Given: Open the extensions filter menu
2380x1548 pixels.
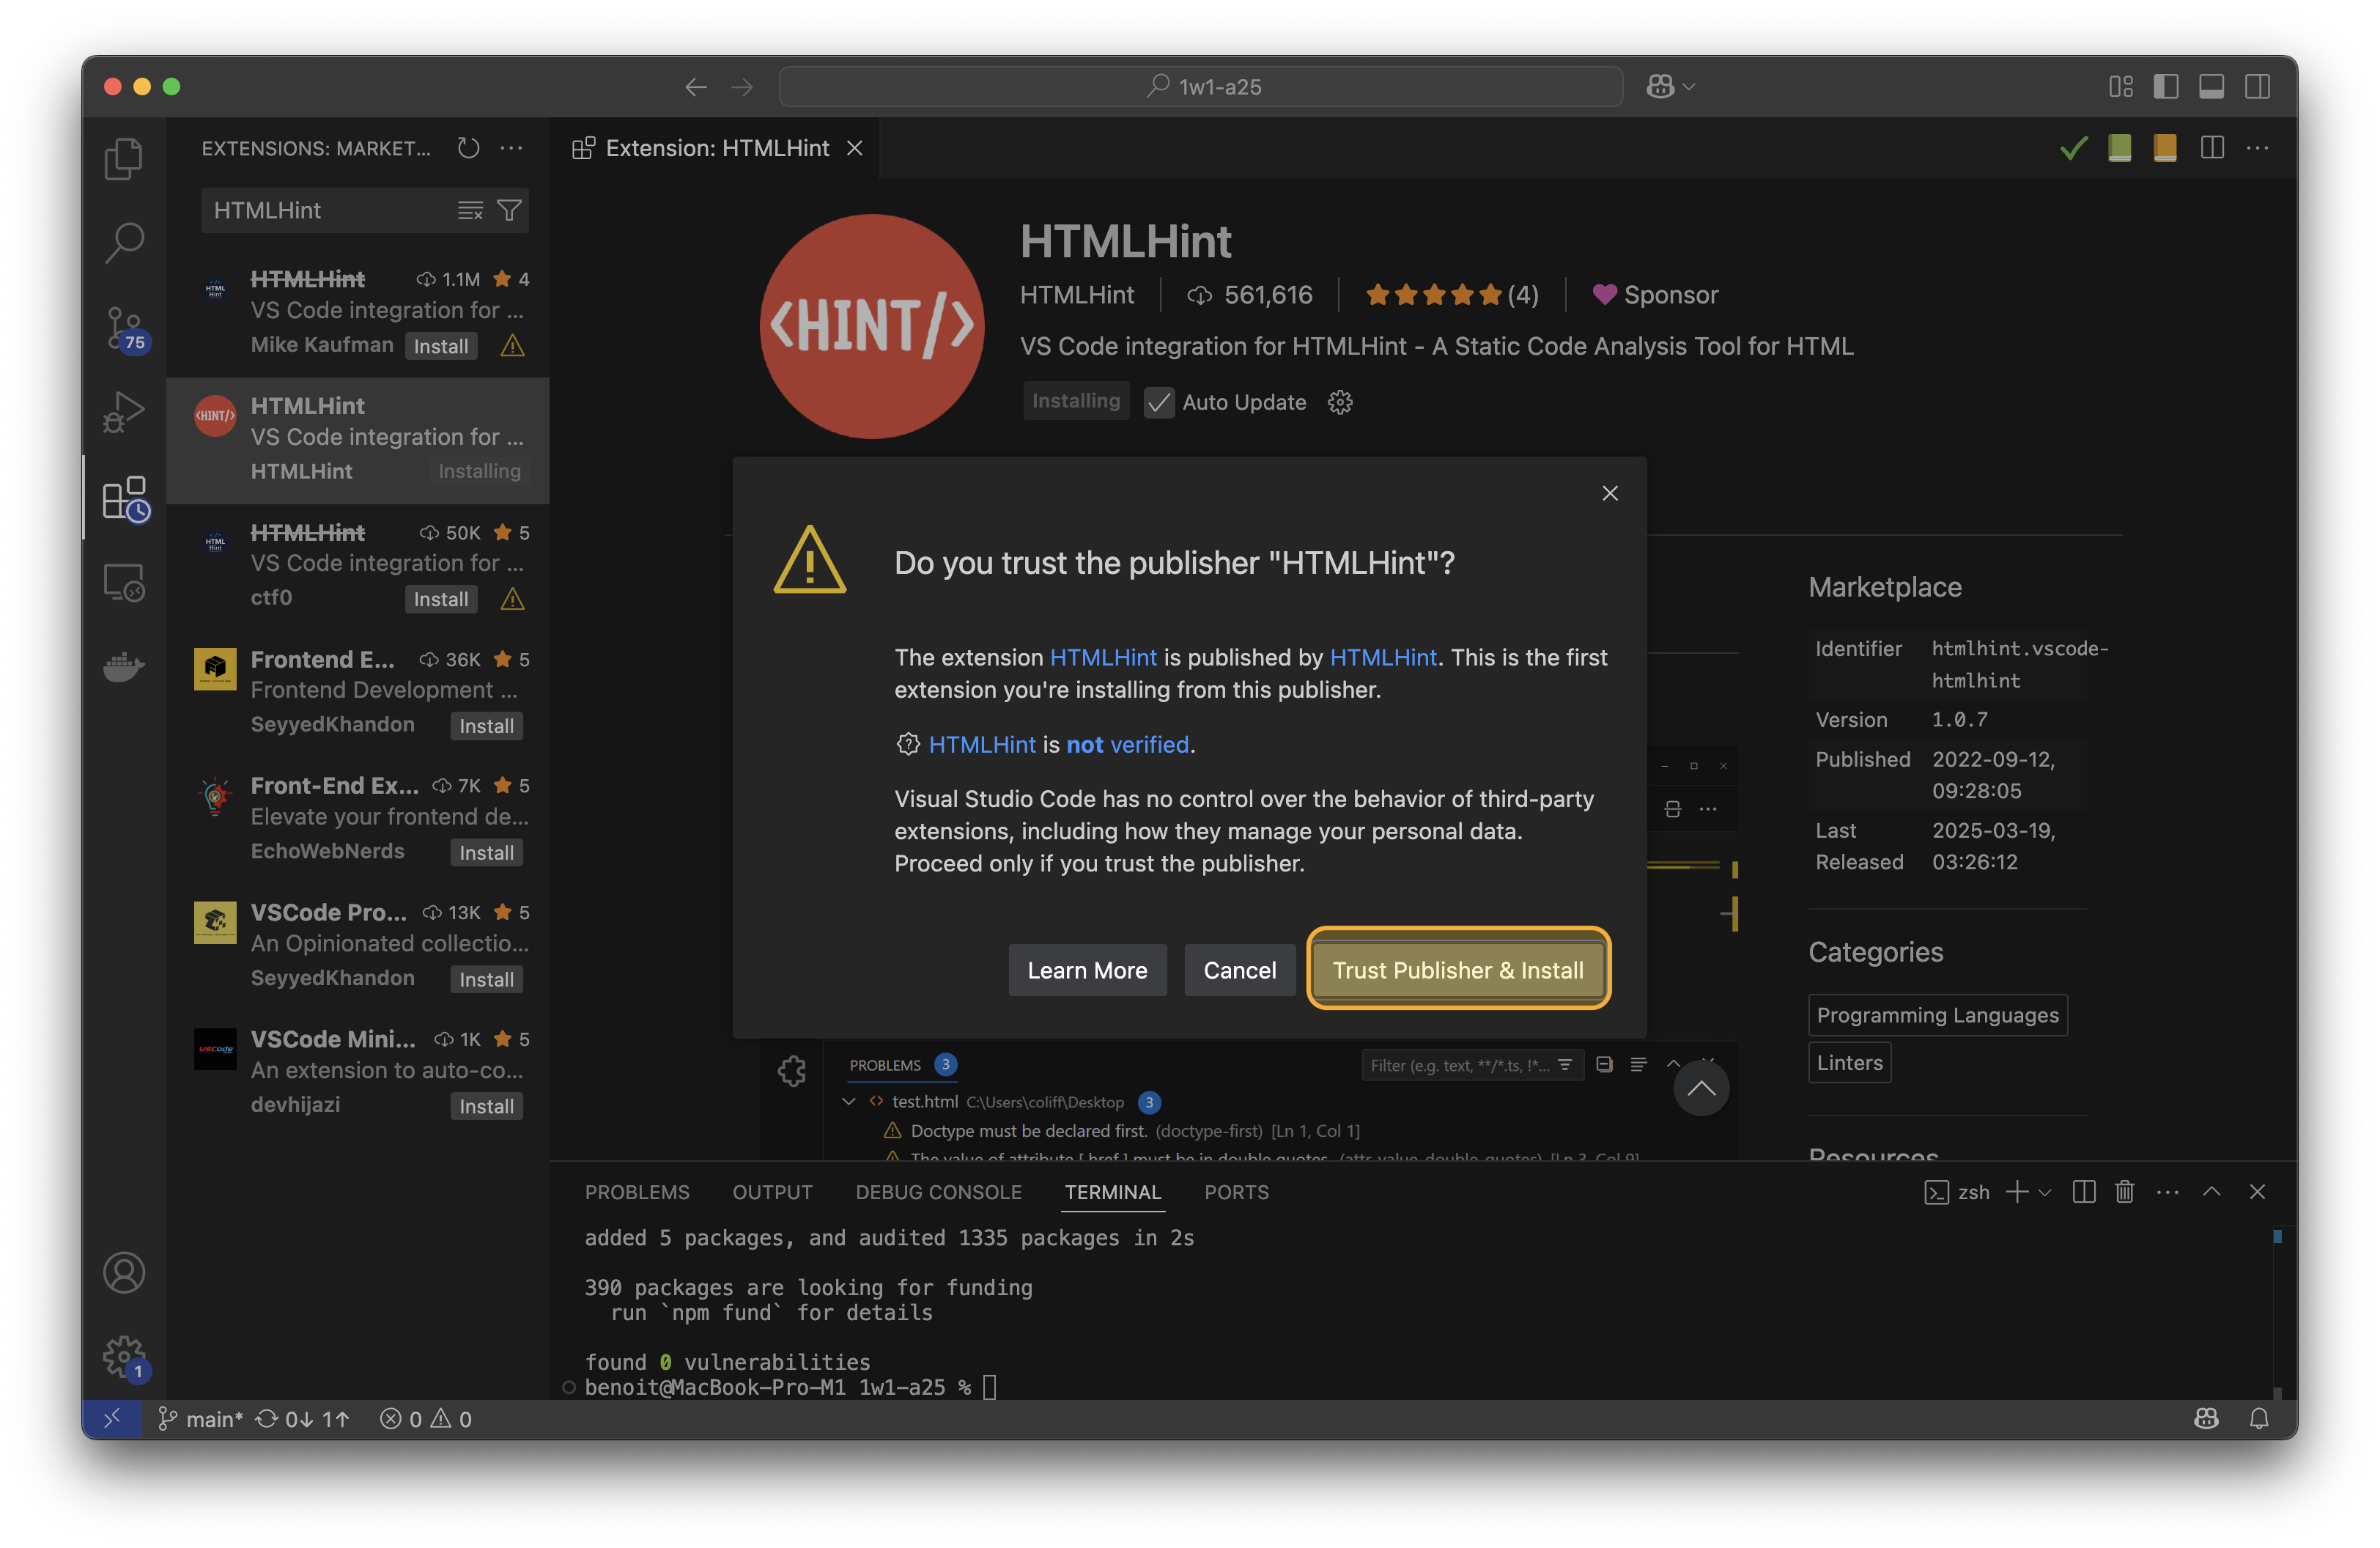Looking at the screenshot, I should 509,210.
